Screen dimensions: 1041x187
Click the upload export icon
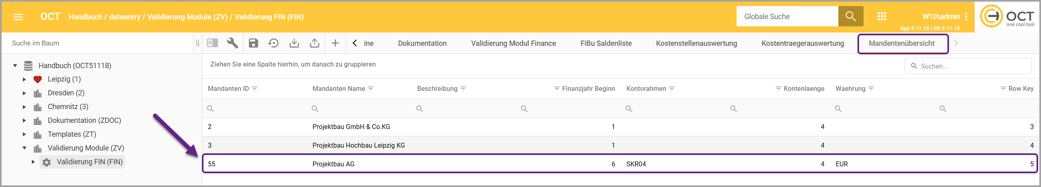click(x=315, y=43)
